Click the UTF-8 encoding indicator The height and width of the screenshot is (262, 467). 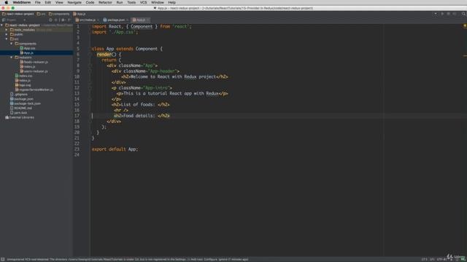(x=441, y=259)
